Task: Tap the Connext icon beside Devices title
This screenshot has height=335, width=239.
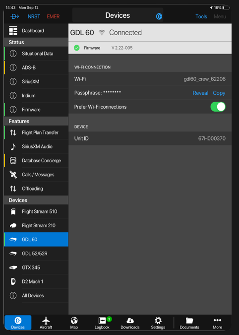Action: 159,16
